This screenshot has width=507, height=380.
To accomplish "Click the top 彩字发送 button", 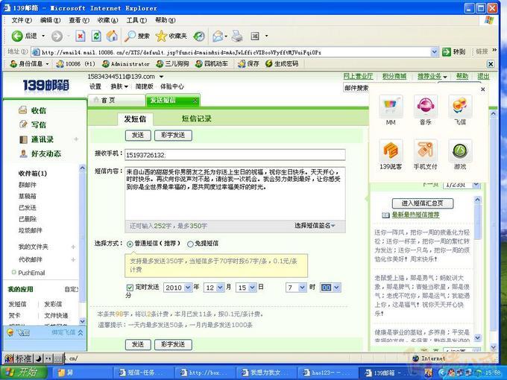I will tap(173, 136).
